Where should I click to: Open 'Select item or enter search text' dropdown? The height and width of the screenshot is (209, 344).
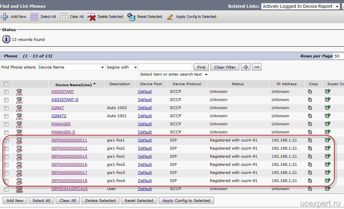pos(174,74)
